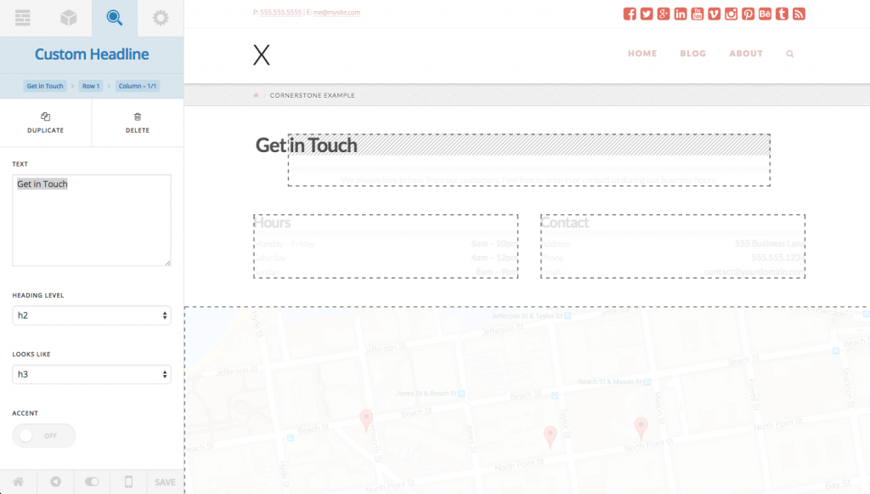
Task: Click the Pinterest social icon
Action: coord(748,14)
